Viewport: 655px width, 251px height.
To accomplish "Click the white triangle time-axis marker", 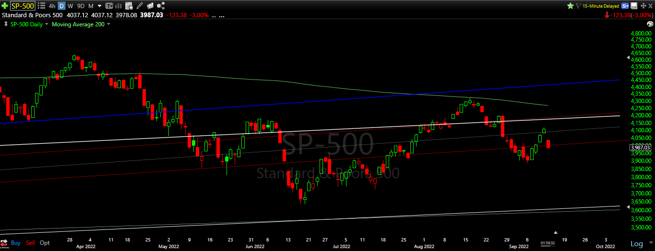I will (556, 232).
